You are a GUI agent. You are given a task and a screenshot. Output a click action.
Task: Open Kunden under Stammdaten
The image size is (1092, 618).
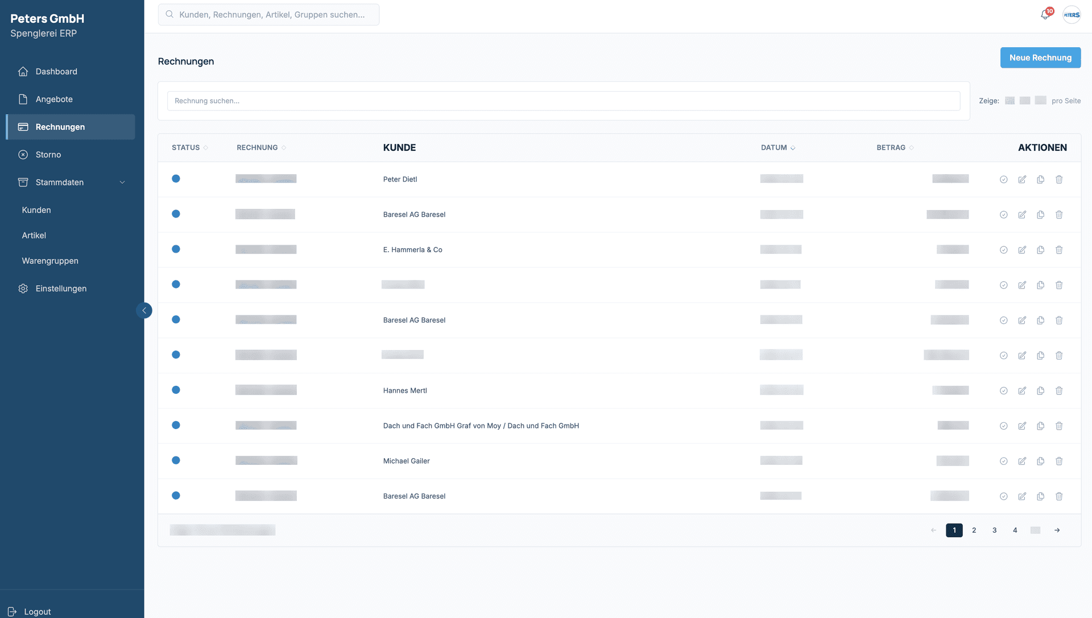pos(36,210)
